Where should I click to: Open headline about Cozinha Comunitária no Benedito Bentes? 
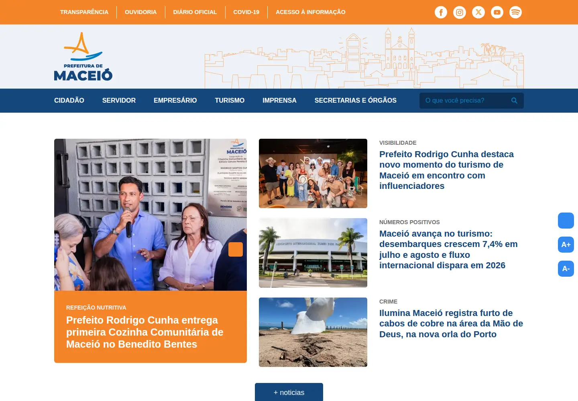click(x=144, y=332)
